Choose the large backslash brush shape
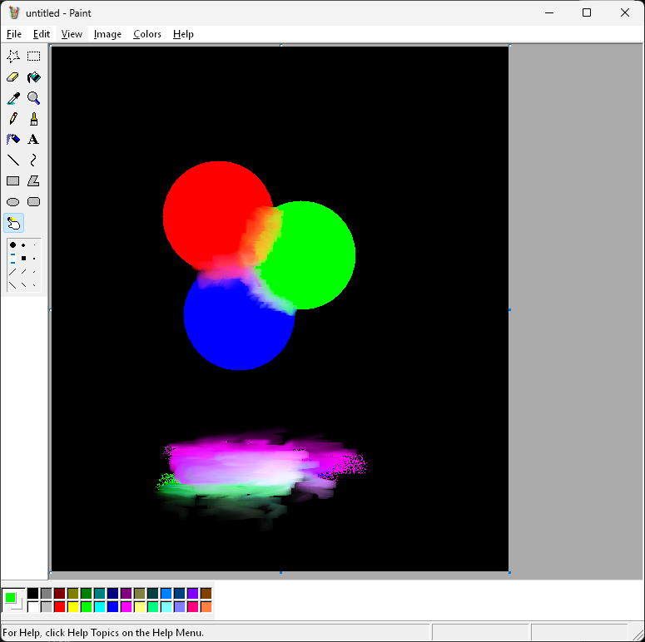Viewport: 645px width, 642px height. coord(12,285)
